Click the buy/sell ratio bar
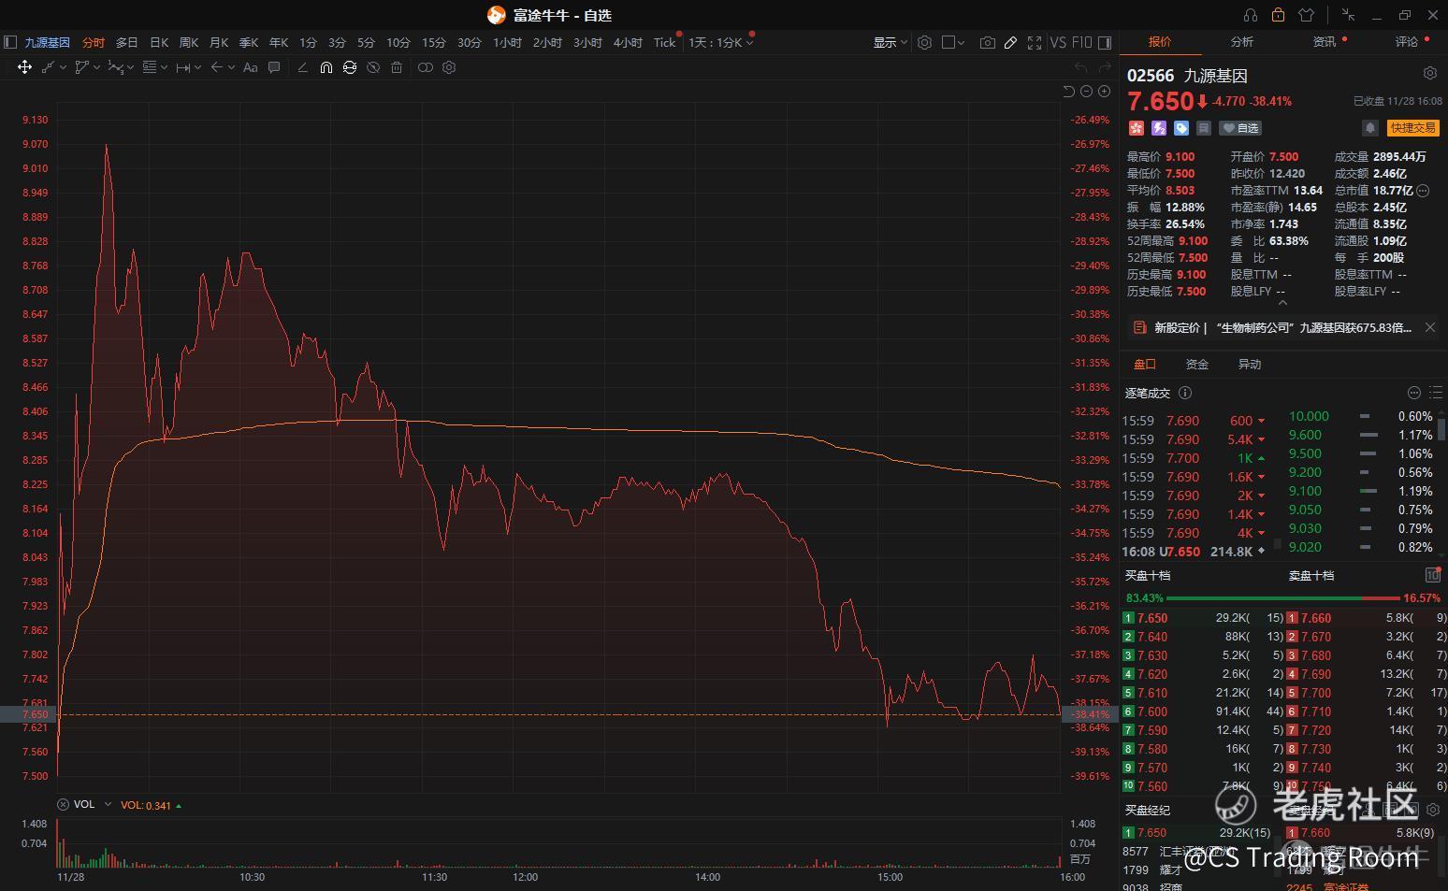 (1281, 597)
